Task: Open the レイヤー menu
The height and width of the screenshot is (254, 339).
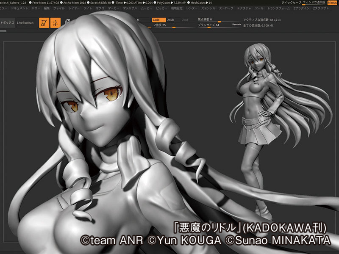Action: [x=74, y=8]
